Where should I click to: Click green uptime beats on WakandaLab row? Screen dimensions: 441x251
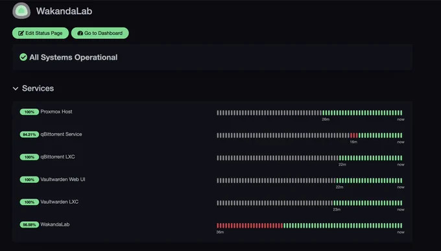[343, 226]
